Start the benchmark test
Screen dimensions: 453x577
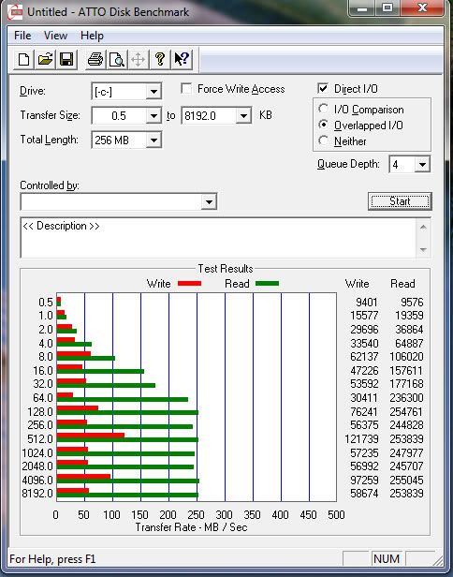[x=400, y=201]
